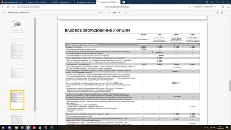Click the volume icon in system tray
Image resolution: width=231 pixels, height=130 pixels.
211,127
